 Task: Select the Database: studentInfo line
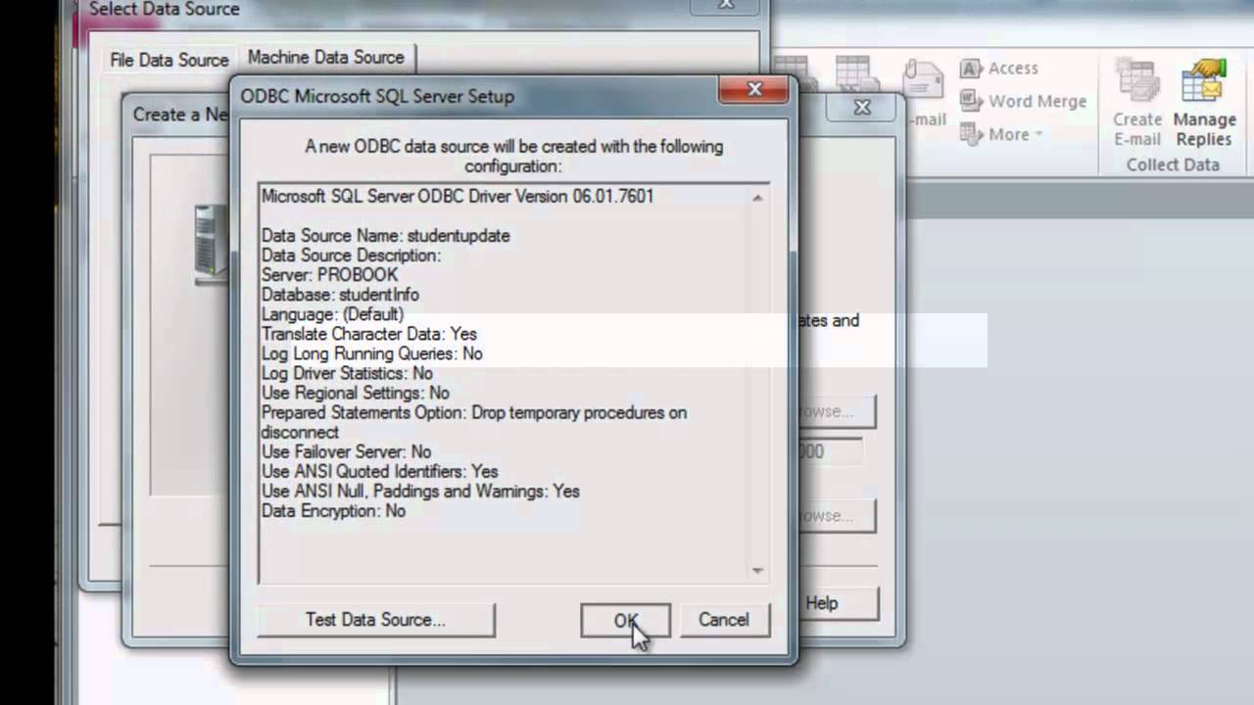[340, 295]
